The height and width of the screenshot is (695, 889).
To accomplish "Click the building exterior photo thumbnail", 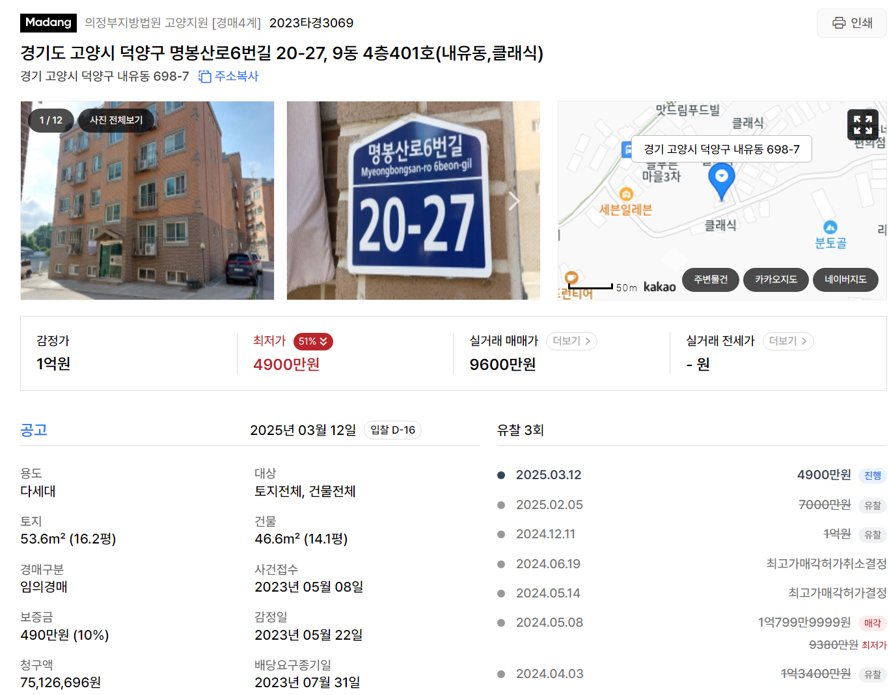I will [x=147, y=200].
